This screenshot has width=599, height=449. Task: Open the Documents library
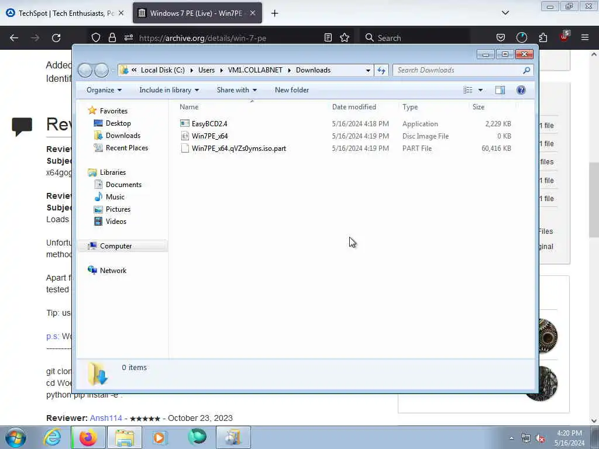click(123, 184)
